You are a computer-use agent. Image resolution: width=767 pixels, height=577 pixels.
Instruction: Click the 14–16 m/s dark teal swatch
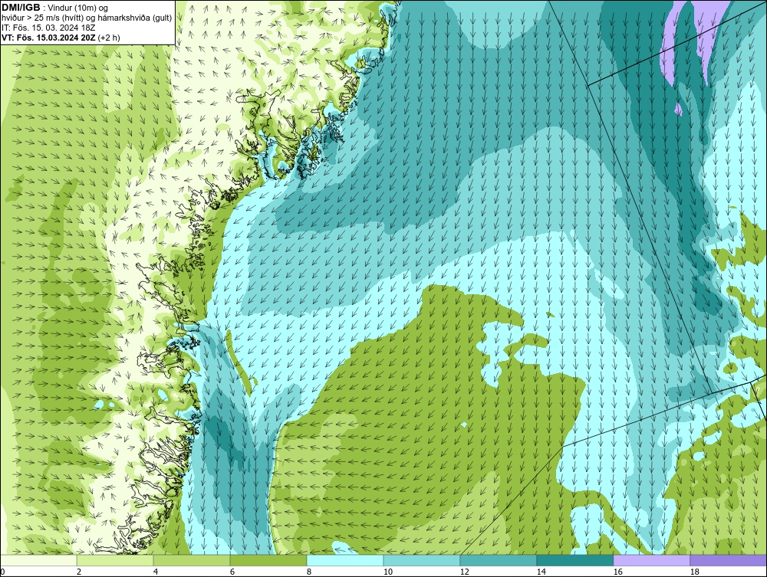click(x=574, y=560)
